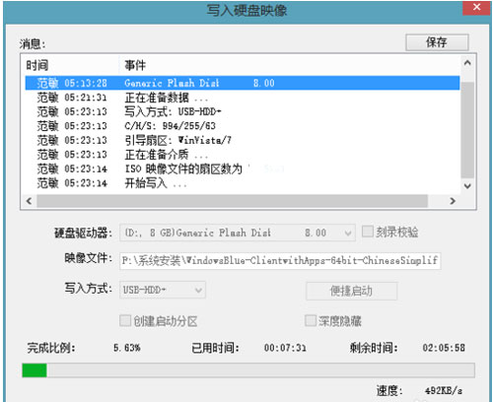
Task: Click the horizontal scrollbar thumb in message list
Action: click(x=233, y=201)
